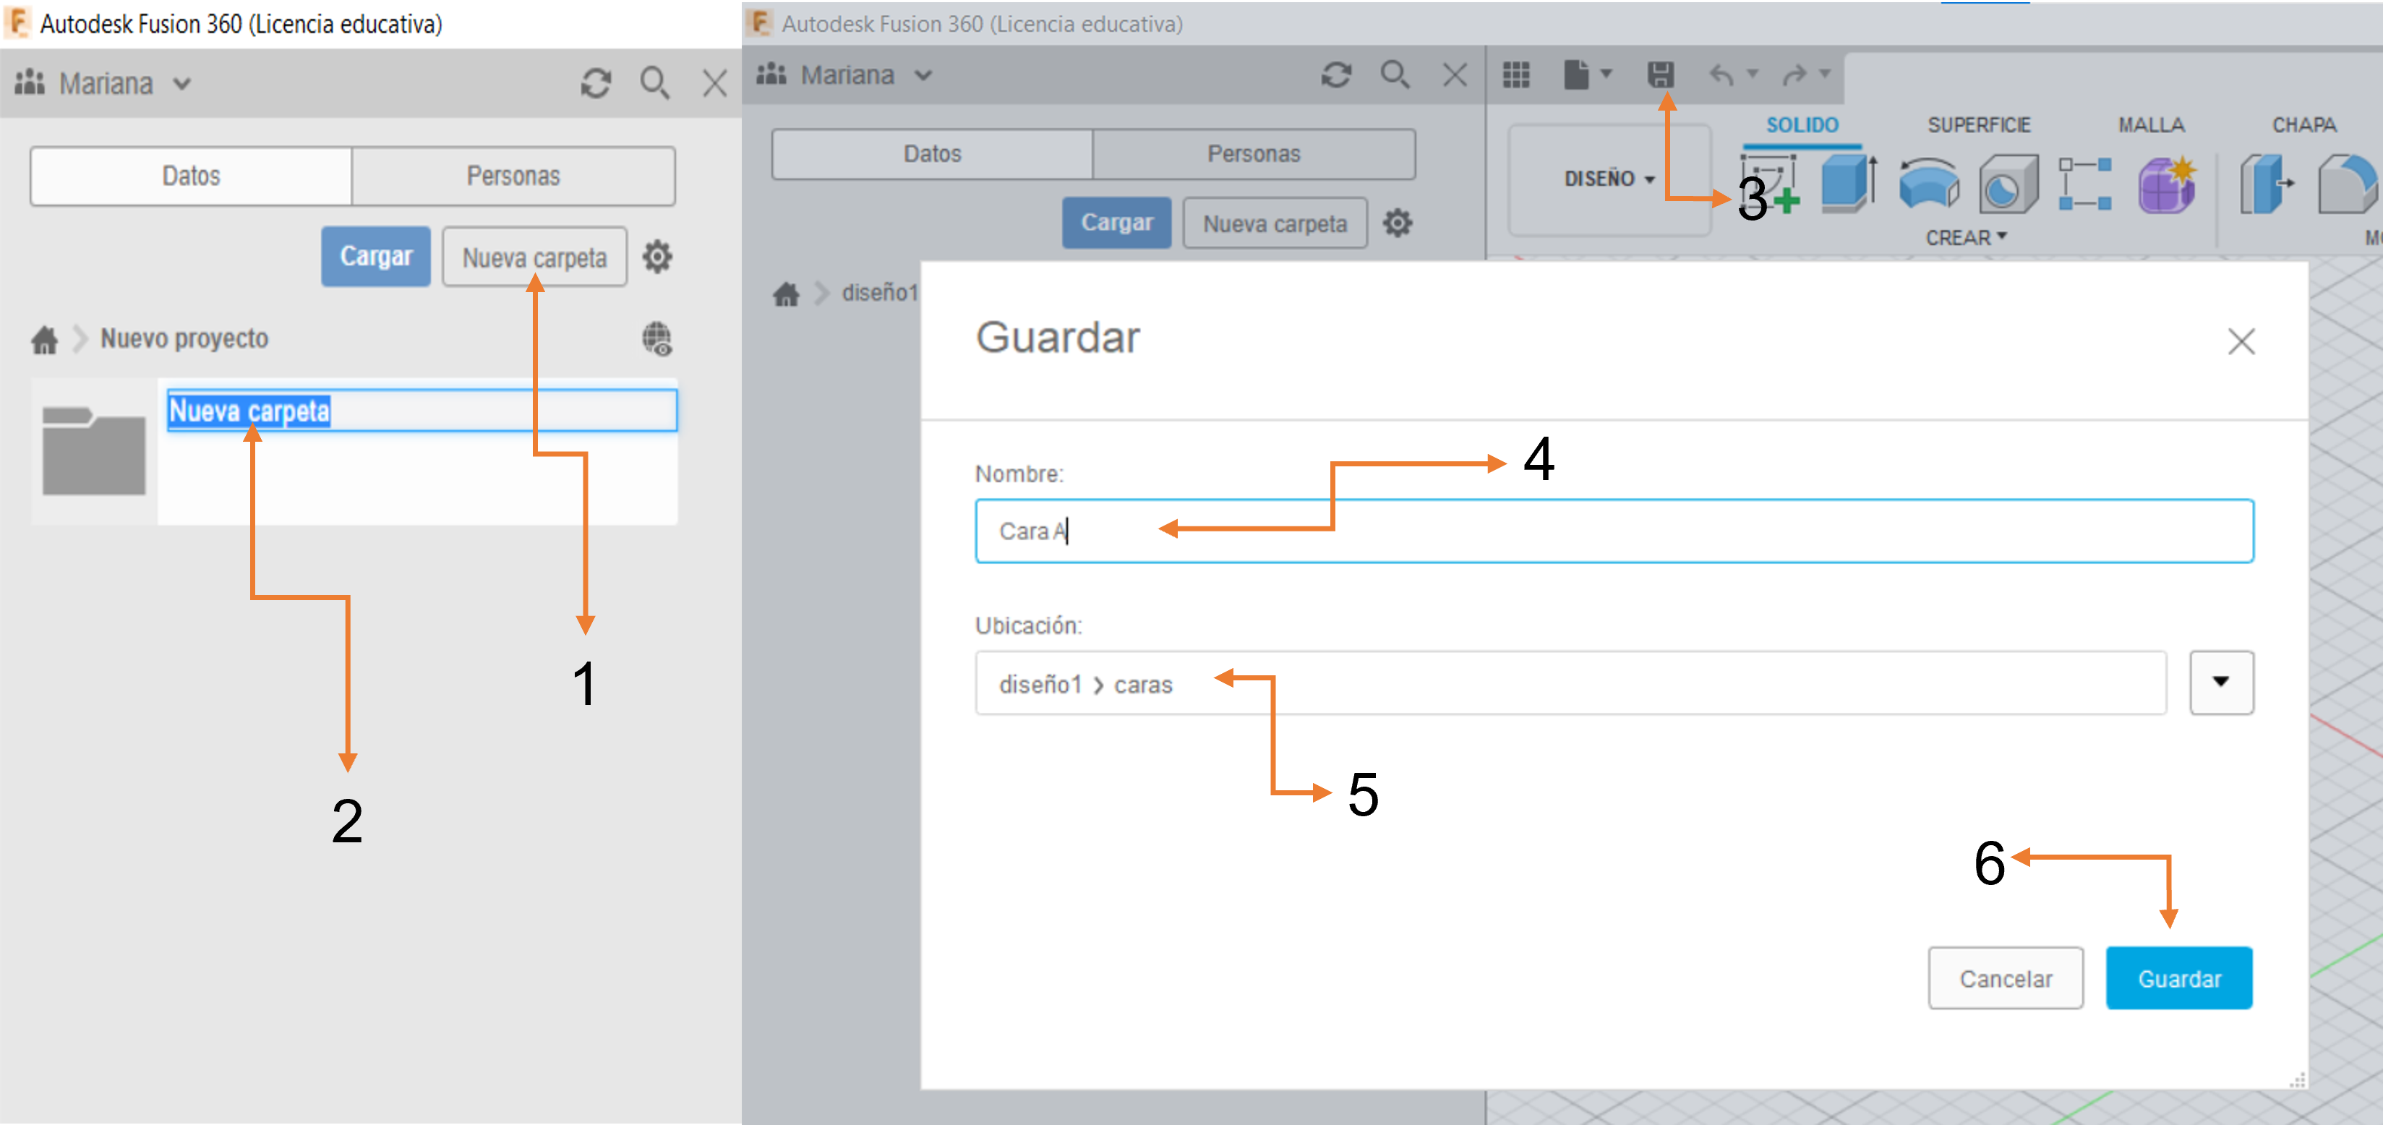Open settings gear next to left Nueva carpeta

pos(656,256)
